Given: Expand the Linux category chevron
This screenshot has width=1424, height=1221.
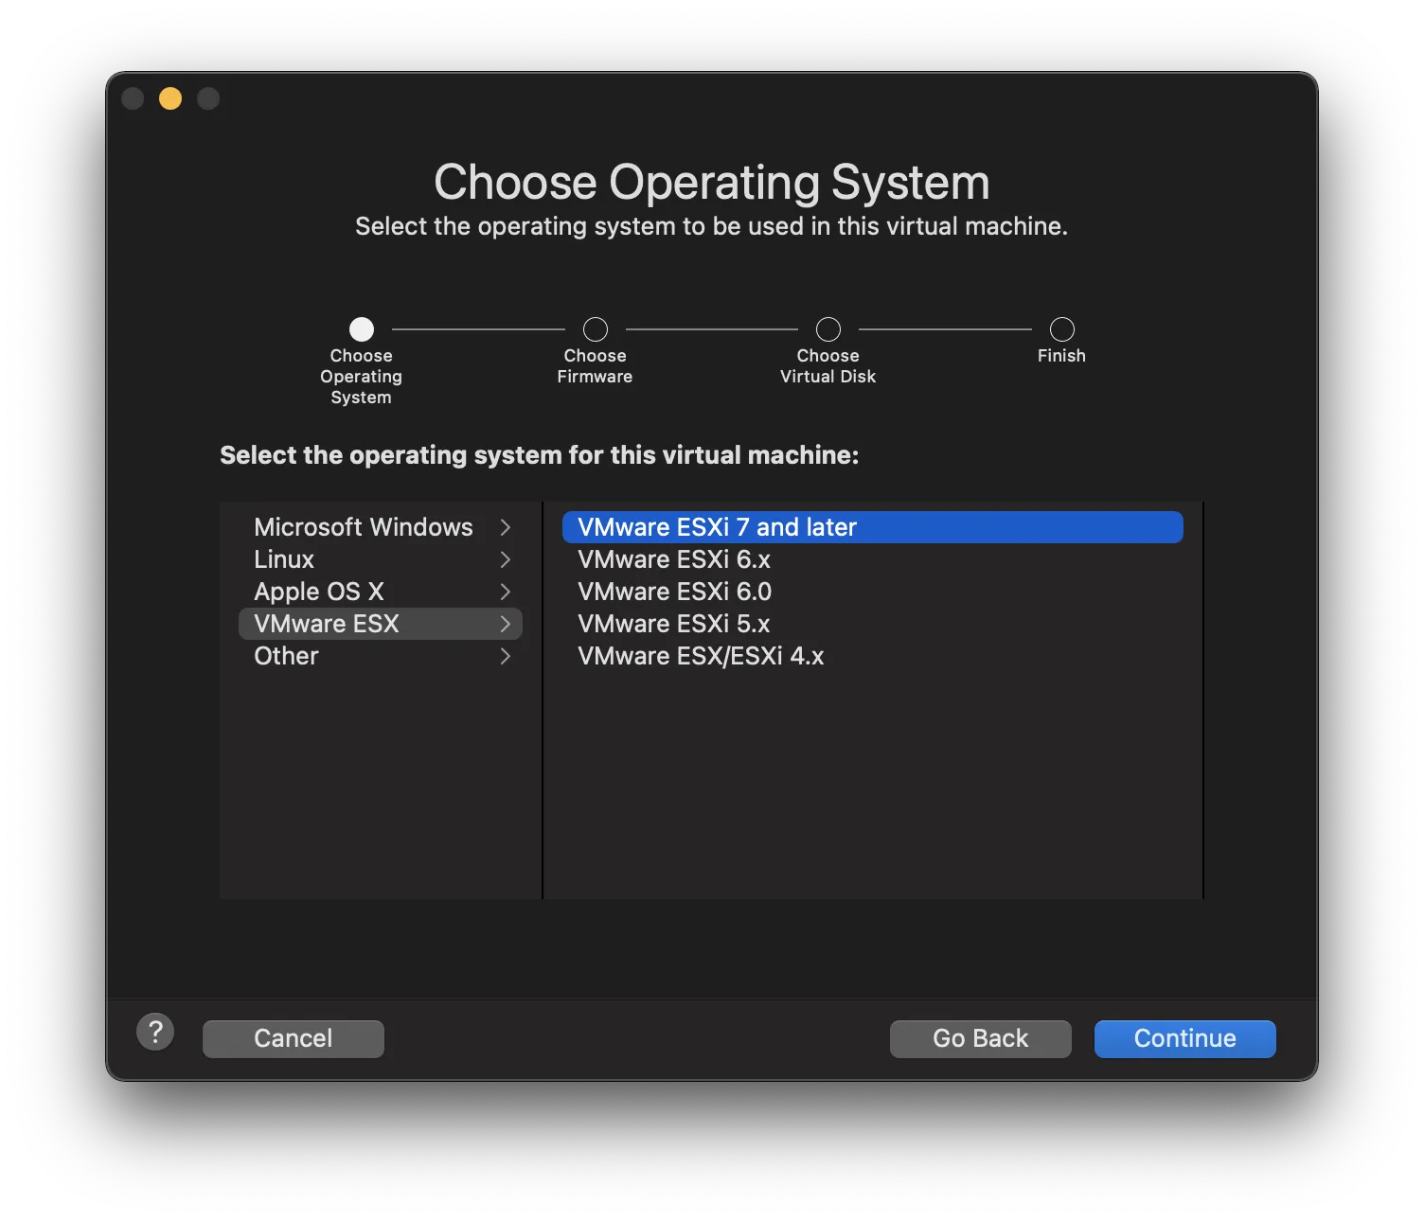Looking at the screenshot, I should pos(505,559).
